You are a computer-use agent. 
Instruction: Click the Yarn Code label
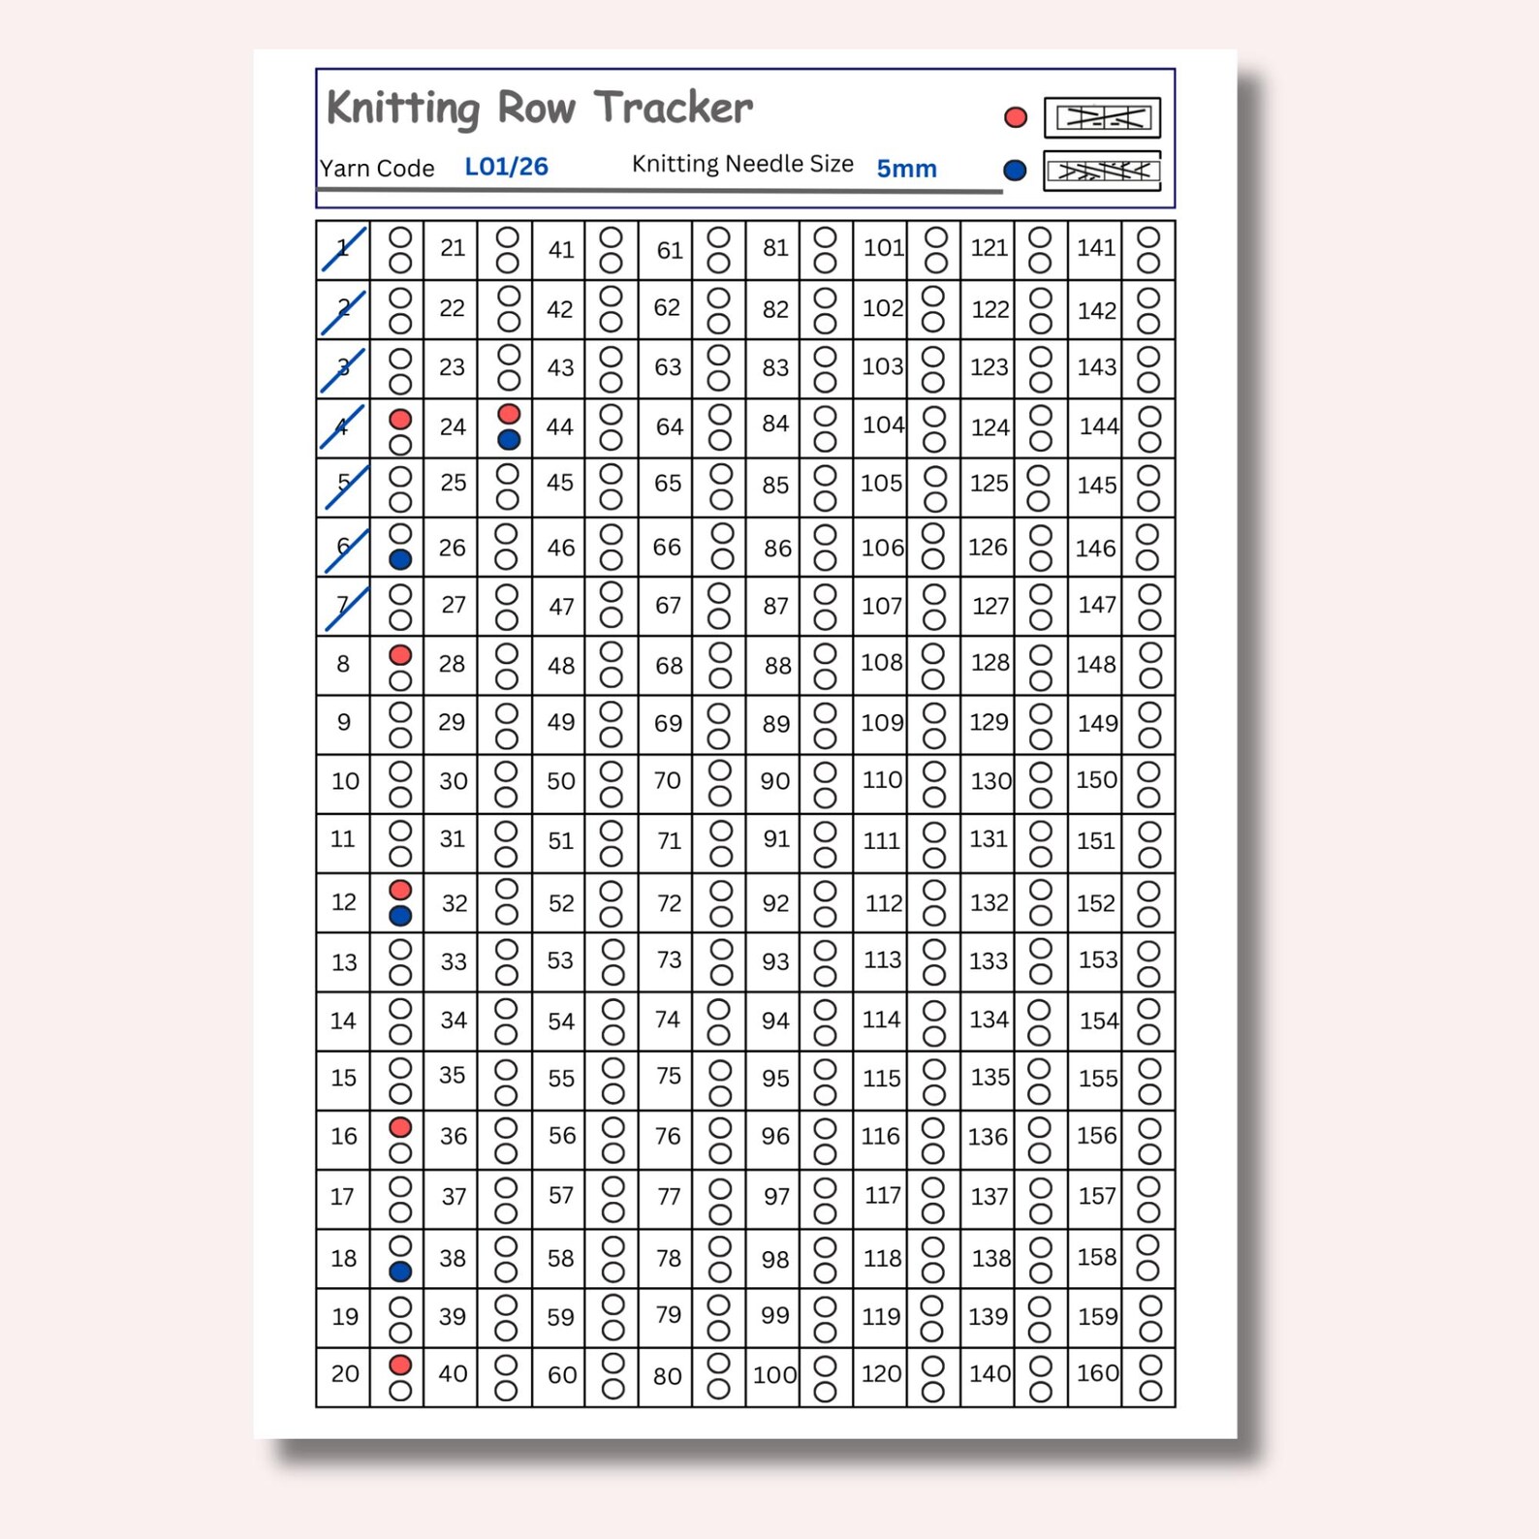(x=377, y=169)
